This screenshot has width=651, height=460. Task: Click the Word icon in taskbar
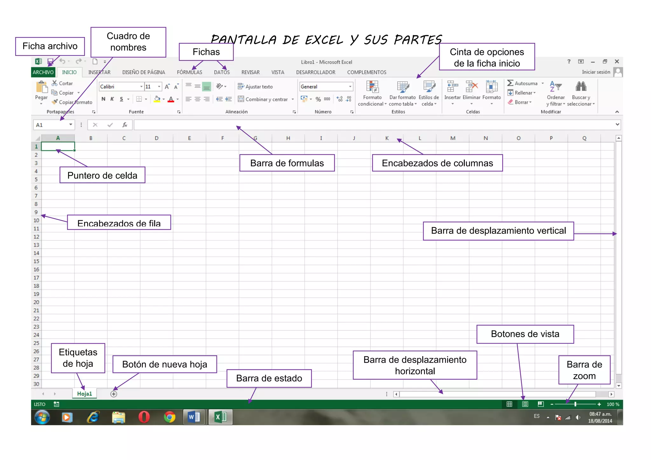pos(194,417)
